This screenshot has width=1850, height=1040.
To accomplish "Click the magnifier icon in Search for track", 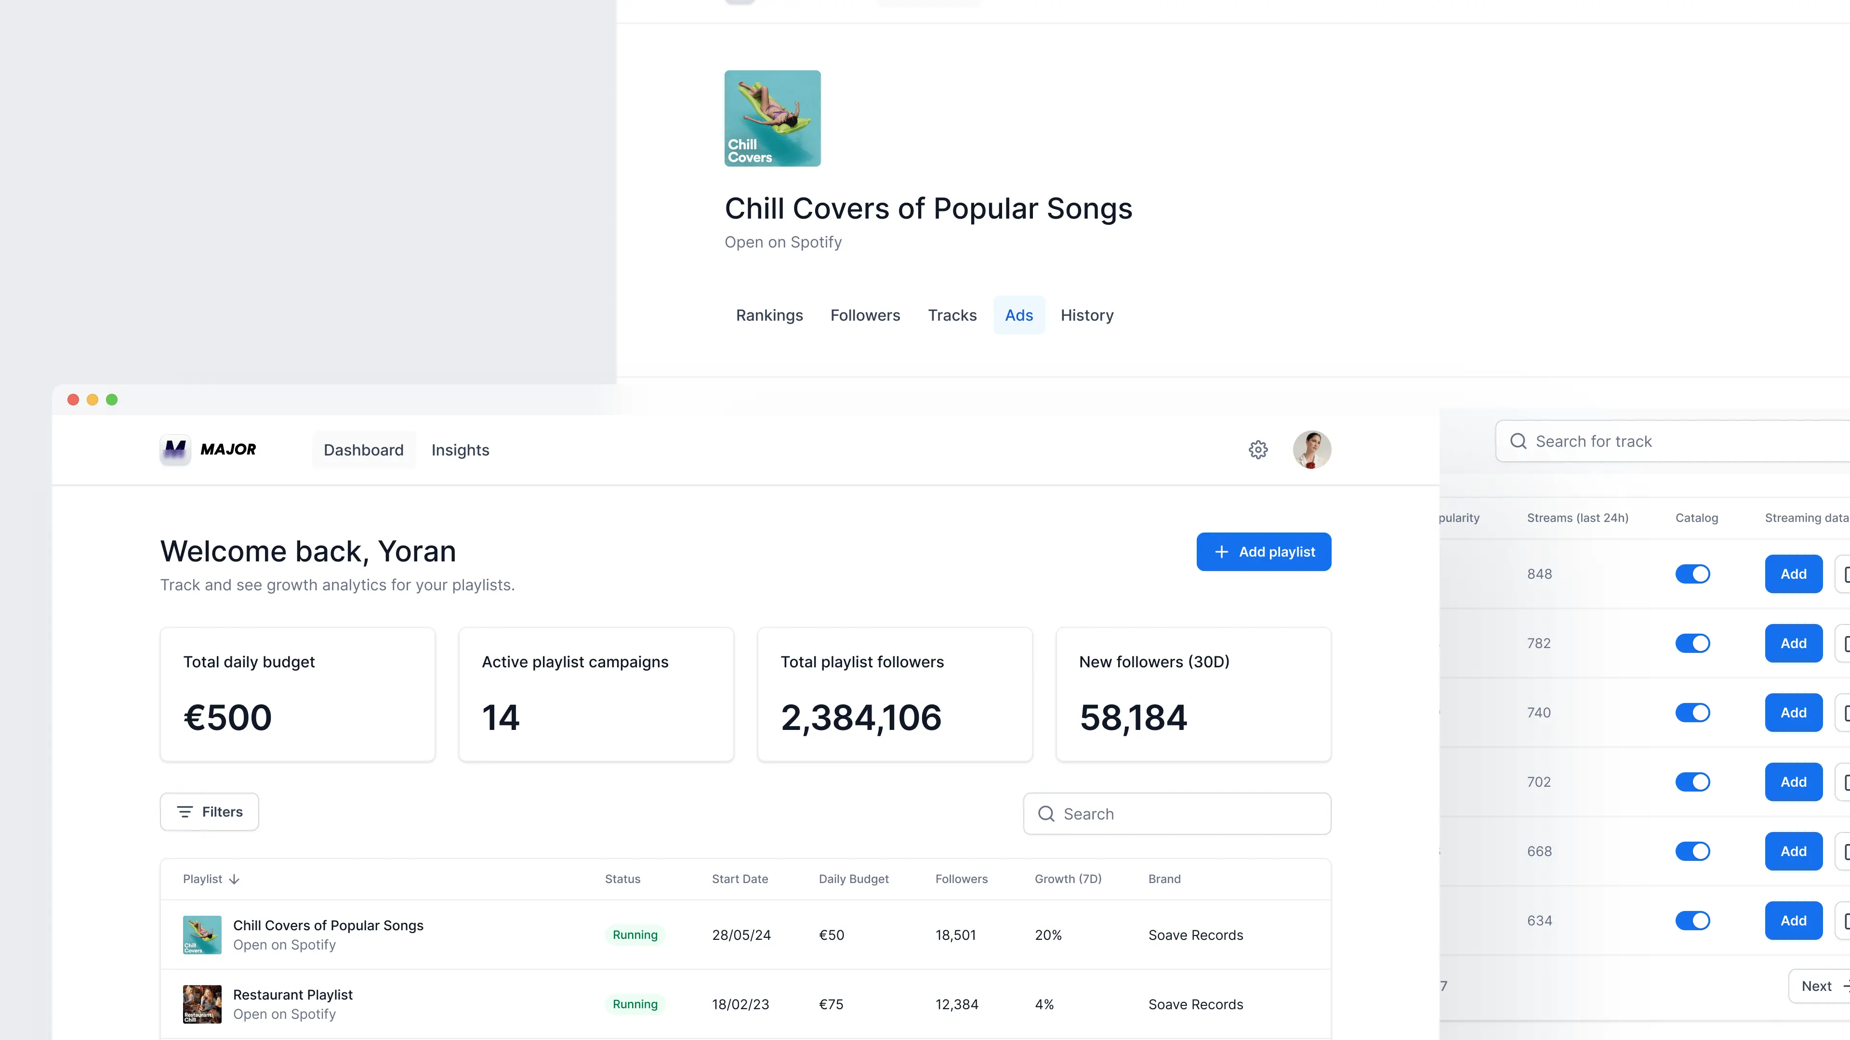I will click(x=1518, y=442).
